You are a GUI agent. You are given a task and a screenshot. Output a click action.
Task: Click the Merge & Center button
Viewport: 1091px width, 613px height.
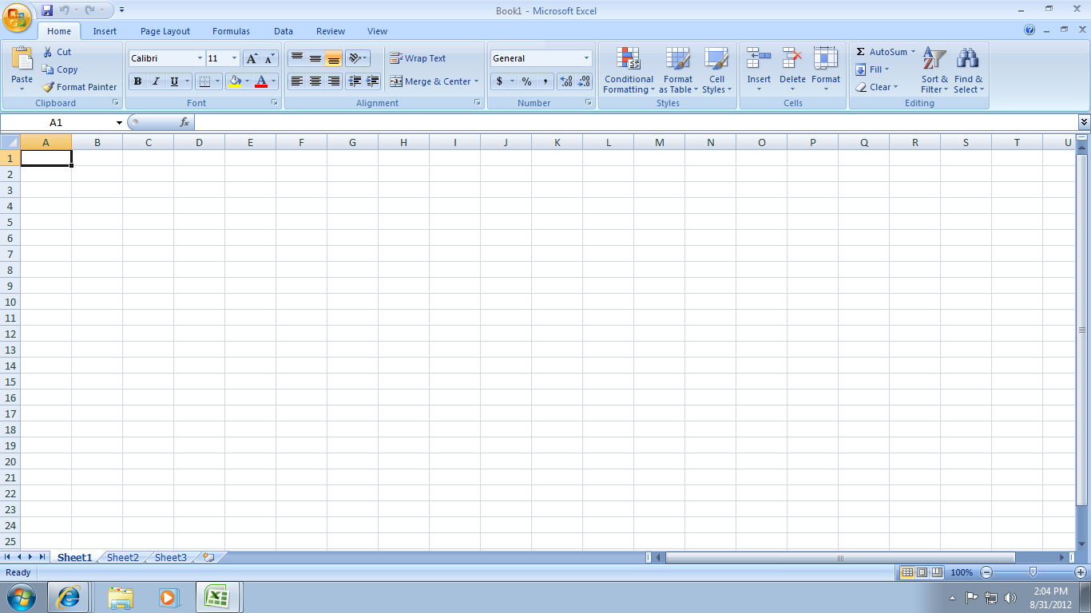pyautogui.click(x=431, y=81)
